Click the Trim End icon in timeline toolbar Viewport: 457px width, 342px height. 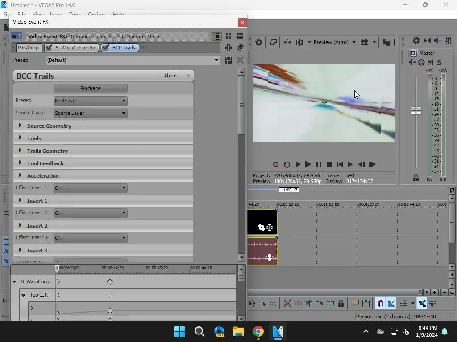pyautogui.click(x=320, y=304)
